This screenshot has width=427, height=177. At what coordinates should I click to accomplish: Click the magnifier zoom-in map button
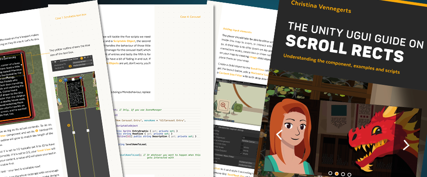pyautogui.click(x=224, y=107)
